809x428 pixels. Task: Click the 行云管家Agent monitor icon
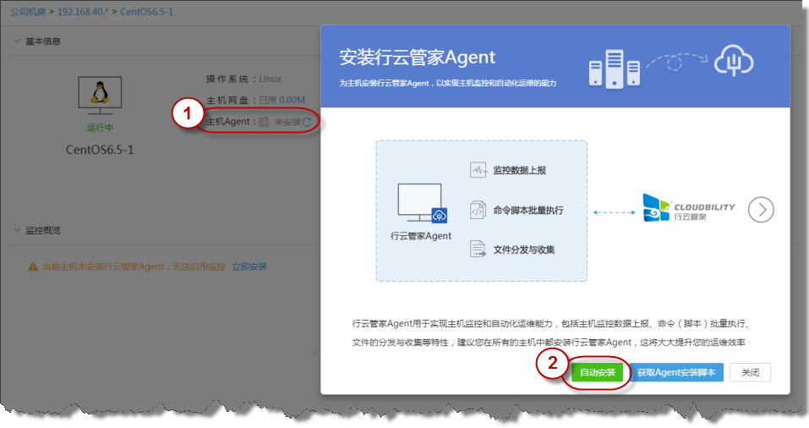coord(421,203)
